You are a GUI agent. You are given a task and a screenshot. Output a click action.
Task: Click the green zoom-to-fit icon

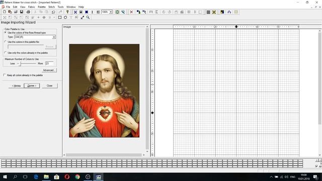point(117,12)
